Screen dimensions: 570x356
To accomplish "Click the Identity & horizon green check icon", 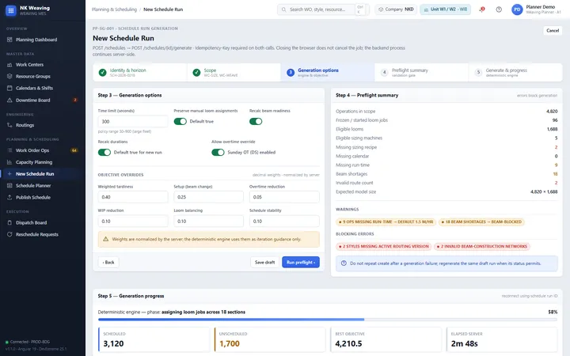I will pyautogui.click(x=102, y=72).
